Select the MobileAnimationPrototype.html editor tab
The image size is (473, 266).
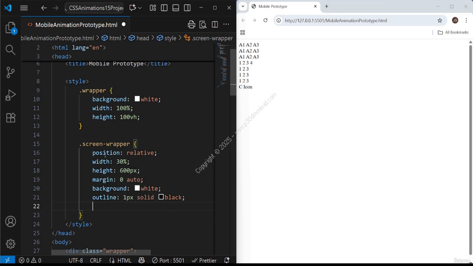pyautogui.click(x=76, y=25)
